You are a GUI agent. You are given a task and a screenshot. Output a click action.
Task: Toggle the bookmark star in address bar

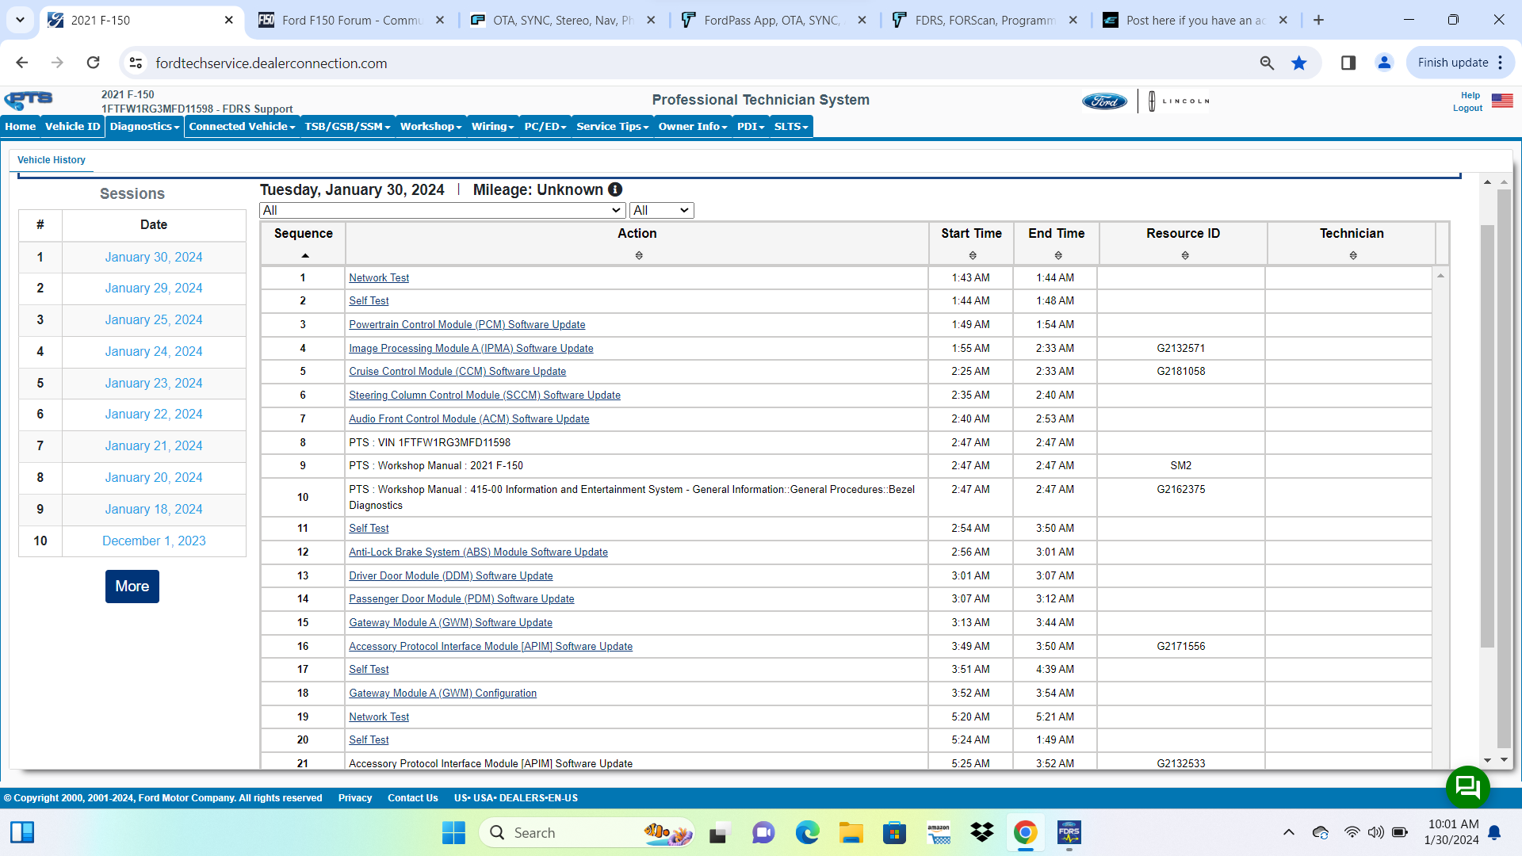[x=1299, y=63]
